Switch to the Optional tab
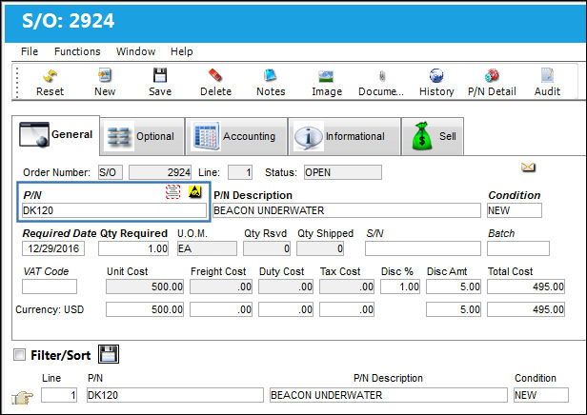This screenshot has width=587, height=415. 142,136
